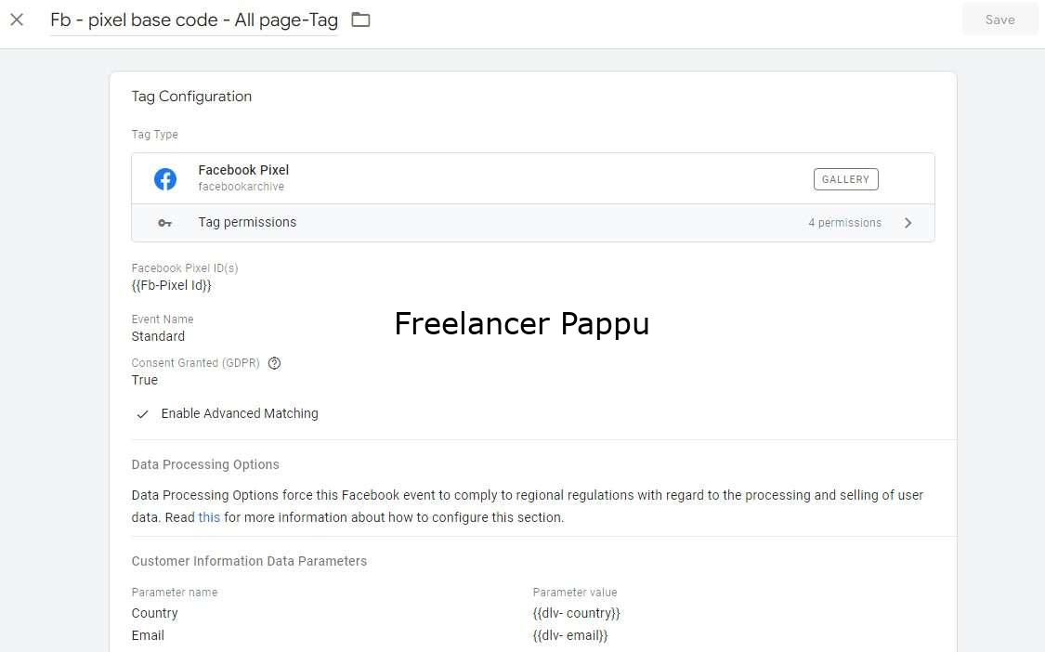The image size is (1045, 652).
Task: Select the Facebook Pixel tag type row
Action: click(x=533, y=178)
